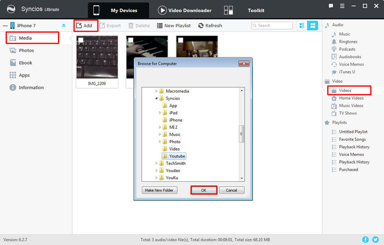
Task: Select the App folder in dialog
Action: click(x=170, y=105)
